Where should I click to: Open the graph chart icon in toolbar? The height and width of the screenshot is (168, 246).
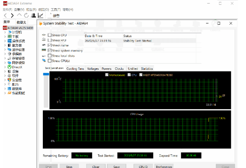pyautogui.click(x=40, y=16)
